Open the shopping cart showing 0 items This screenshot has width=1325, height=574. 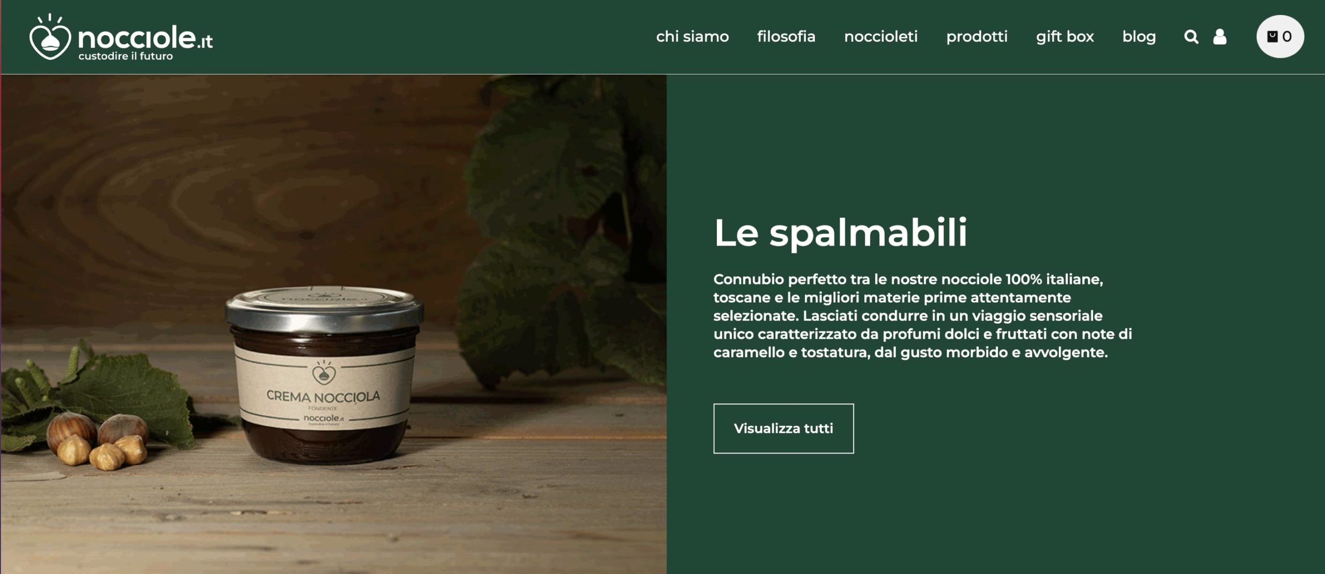[x=1280, y=37]
